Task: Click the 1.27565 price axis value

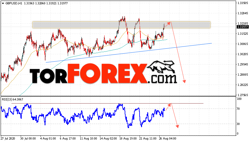Action: pyautogui.click(x=243, y=95)
